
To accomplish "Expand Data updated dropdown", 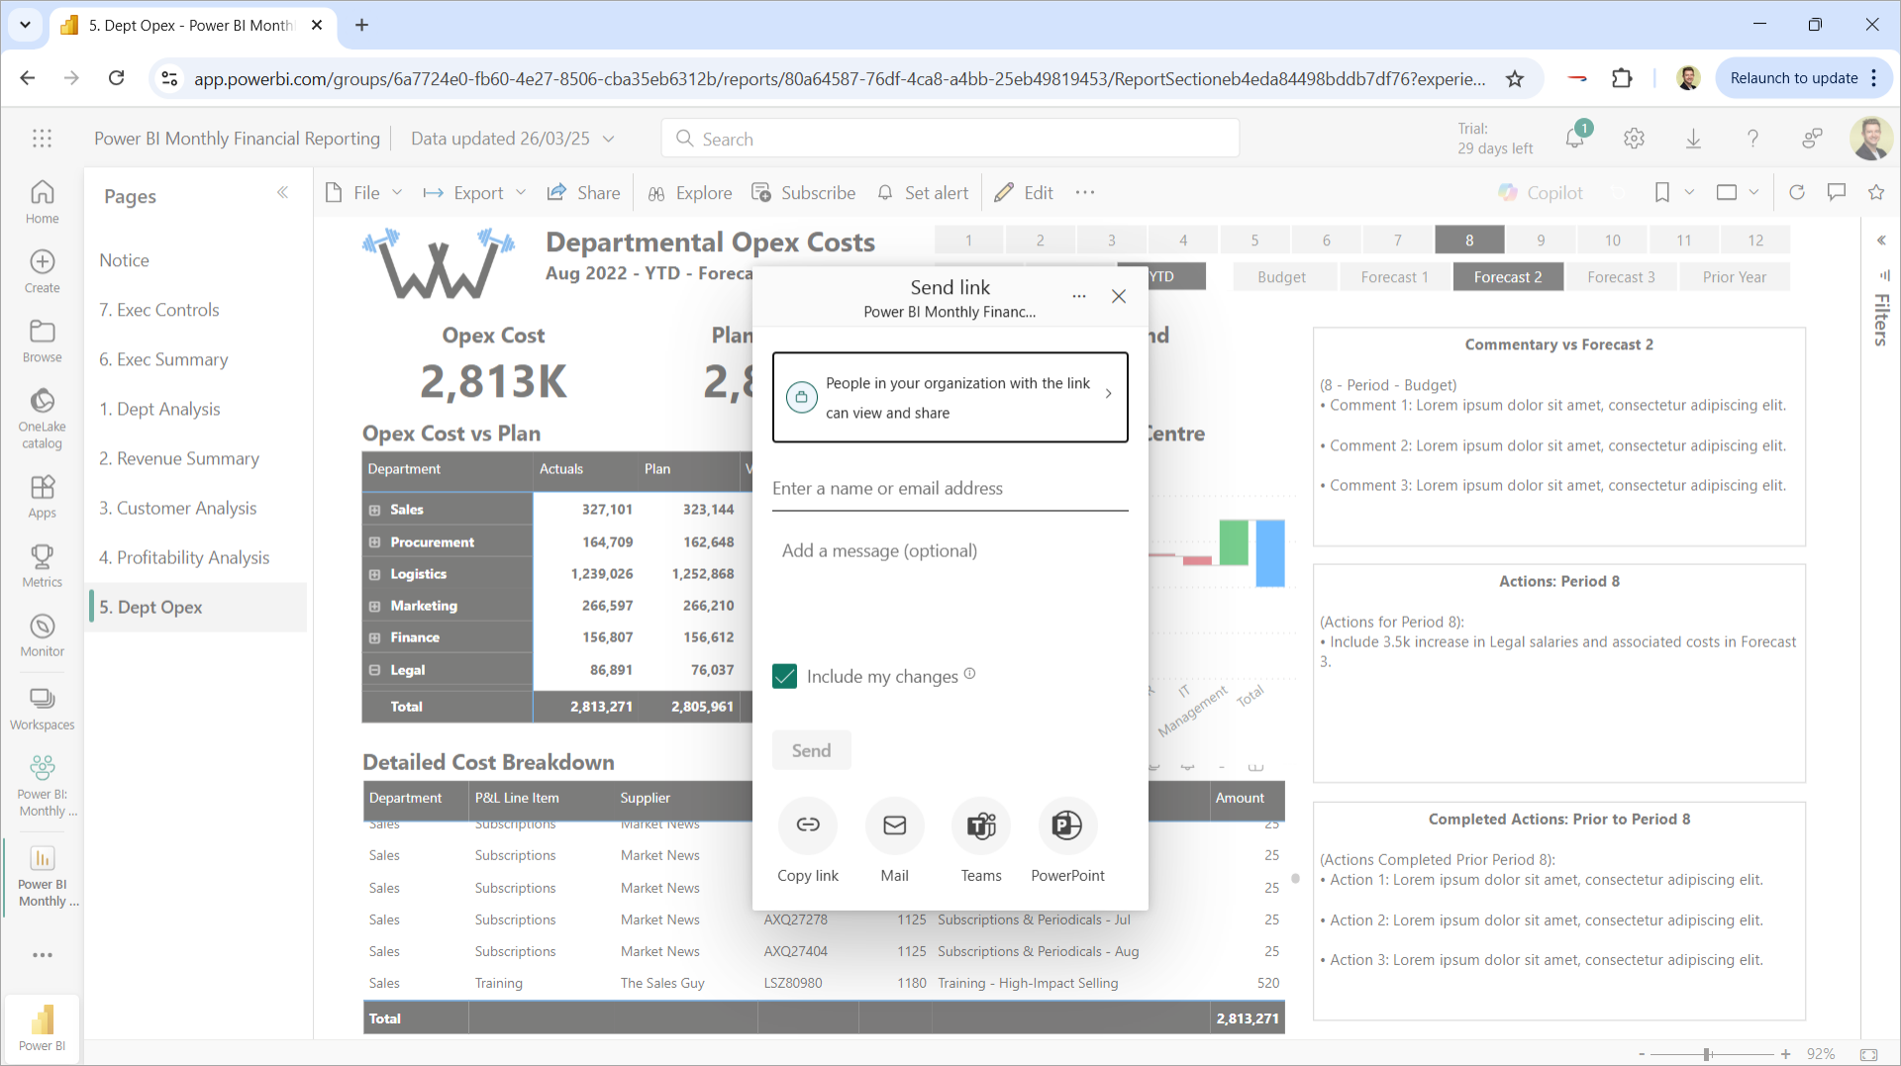I will [609, 139].
